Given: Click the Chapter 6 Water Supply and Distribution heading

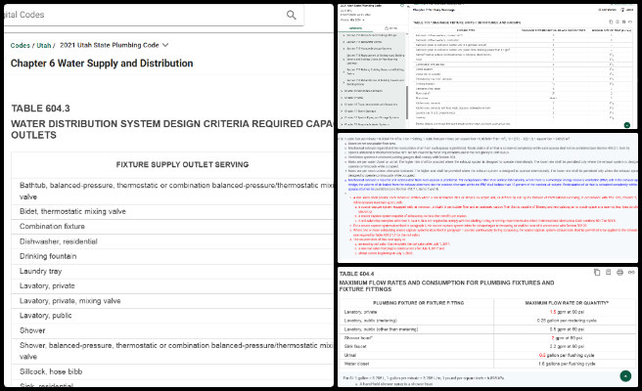Looking at the screenshot, I should pyautogui.click(x=102, y=64).
